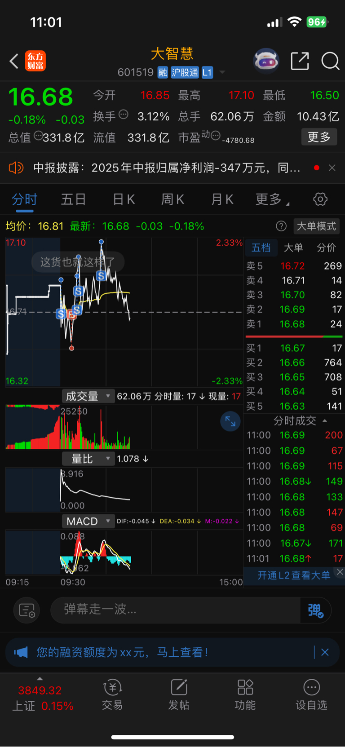
Task: Open the 东方财富 logo icon
Action: point(35,61)
